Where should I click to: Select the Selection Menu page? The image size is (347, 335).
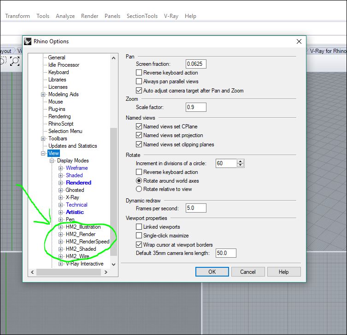click(x=65, y=131)
